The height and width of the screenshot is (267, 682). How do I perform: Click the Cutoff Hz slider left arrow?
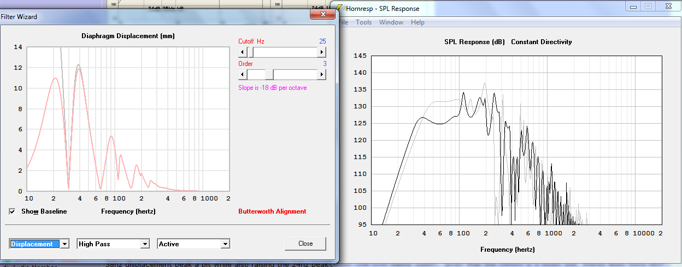point(242,52)
